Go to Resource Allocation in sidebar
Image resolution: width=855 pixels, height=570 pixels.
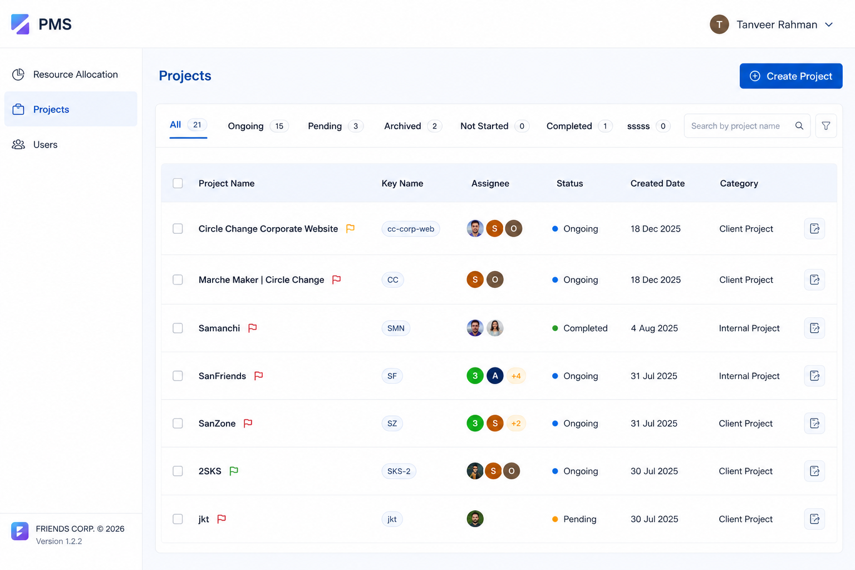click(x=71, y=75)
